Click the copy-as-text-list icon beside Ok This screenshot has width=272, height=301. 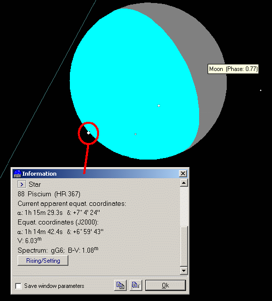[x=136, y=285]
